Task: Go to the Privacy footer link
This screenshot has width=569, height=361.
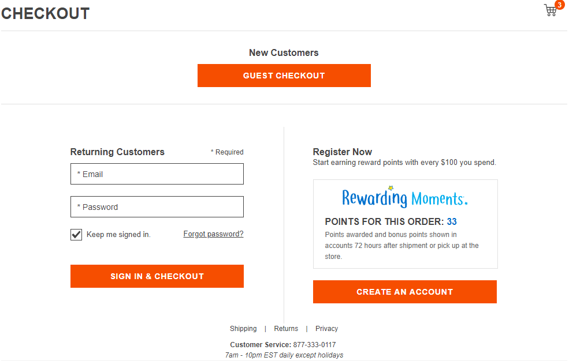Action: pos(326,329)
